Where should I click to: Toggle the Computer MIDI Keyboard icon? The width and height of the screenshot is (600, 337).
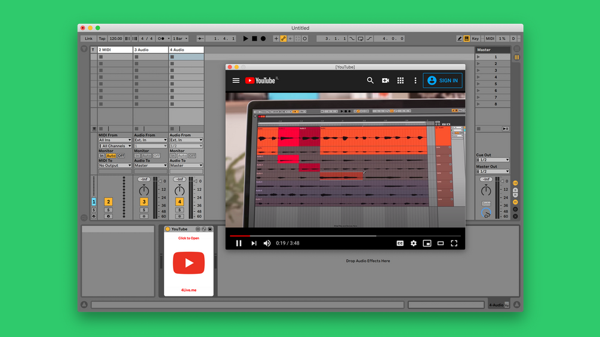click(467, 39)
